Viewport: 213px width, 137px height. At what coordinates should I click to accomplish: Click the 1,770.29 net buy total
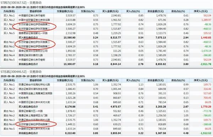(x=206, y=107)
